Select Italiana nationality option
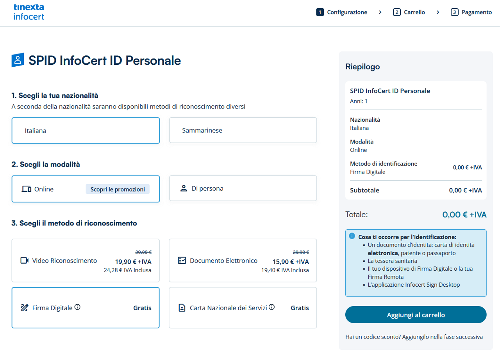This screenshot has width=500, height=360. (x=86, y=130)
